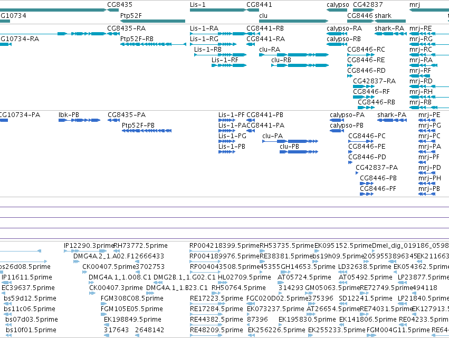Select the CG8446-RF transcript label
Viewport: 449px width, 338px height.
(x=371, y=92)
